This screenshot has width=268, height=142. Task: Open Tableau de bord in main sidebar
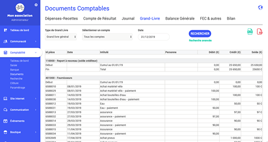[20, 30]
